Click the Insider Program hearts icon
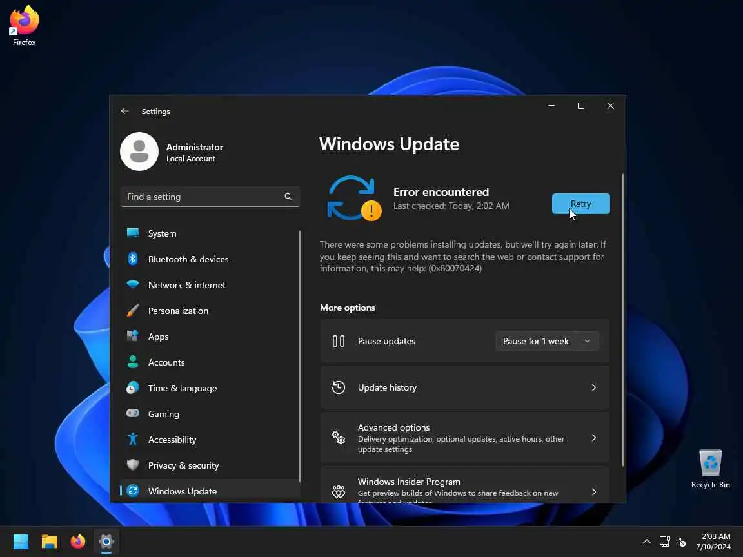This screenshot has height=557, width=743. pos(339,492)
